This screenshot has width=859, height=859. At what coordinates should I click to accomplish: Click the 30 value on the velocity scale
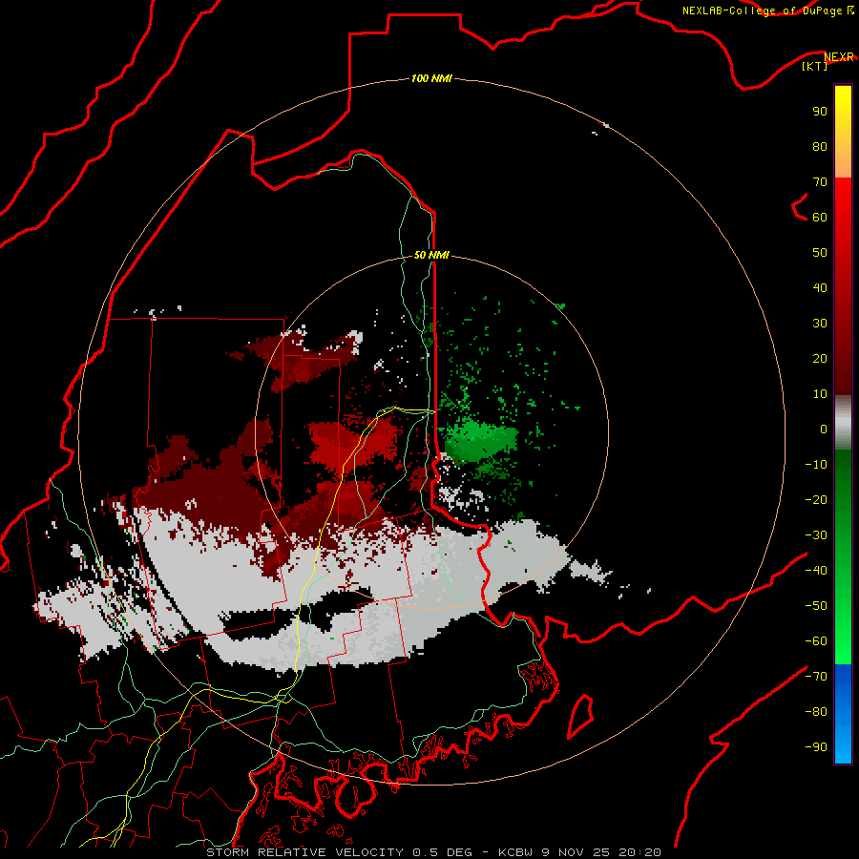(820, 324)
